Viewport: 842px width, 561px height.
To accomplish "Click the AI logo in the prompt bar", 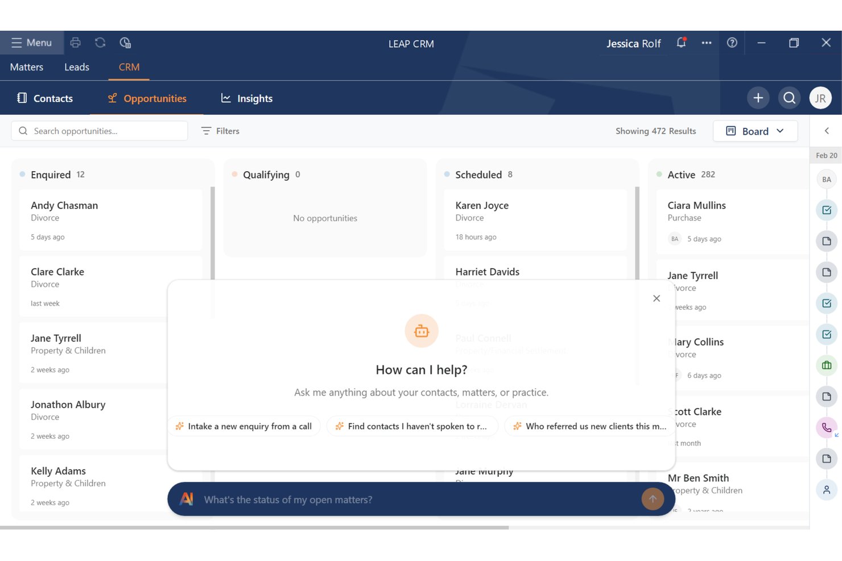I will (186, 499).
